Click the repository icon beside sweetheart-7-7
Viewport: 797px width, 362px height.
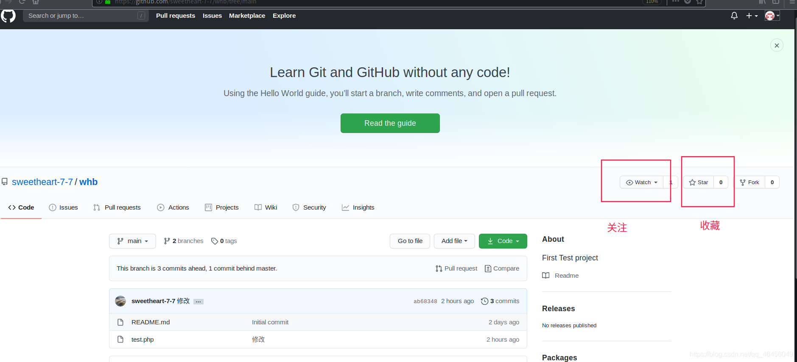[x=5, y=182]
